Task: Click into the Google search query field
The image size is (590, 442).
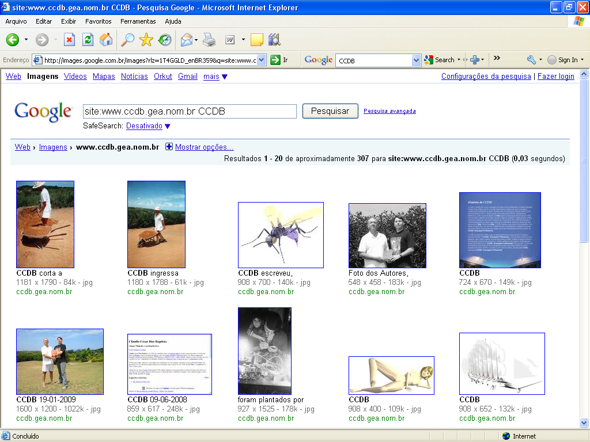Action: (189, 111)
